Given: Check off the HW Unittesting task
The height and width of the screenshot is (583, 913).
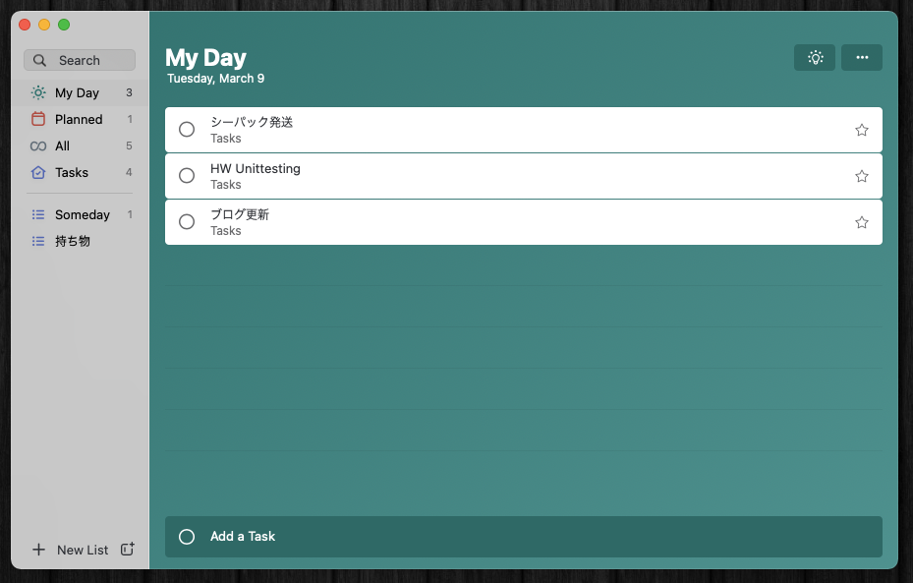Looking at the screenshot, I should point(187,176).
